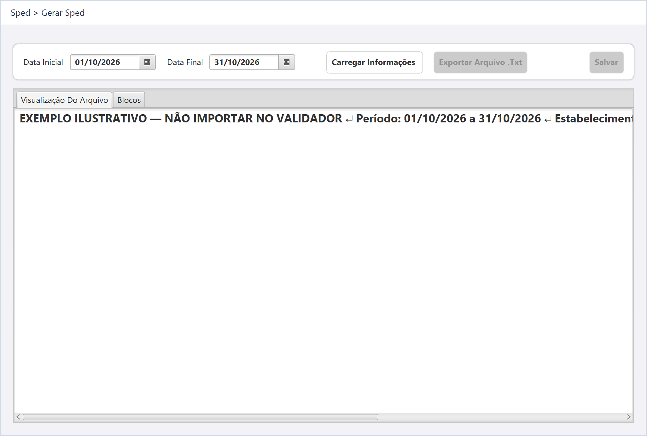Switch to Visualização Do Arquivo tab

64,100
